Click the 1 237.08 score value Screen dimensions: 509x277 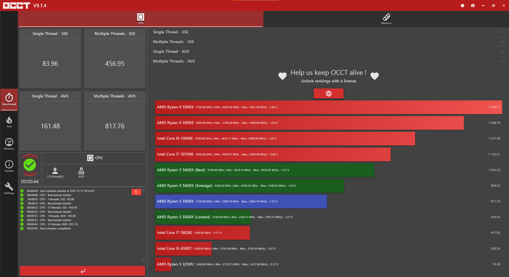494,138
